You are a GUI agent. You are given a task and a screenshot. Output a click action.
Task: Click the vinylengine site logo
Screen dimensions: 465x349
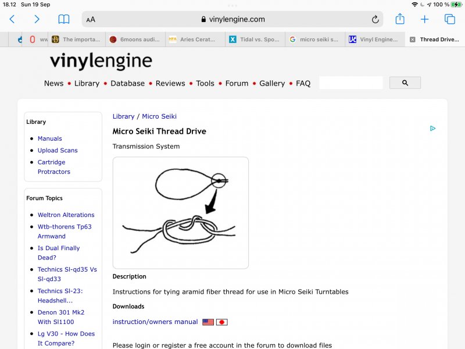click(101, 61)
